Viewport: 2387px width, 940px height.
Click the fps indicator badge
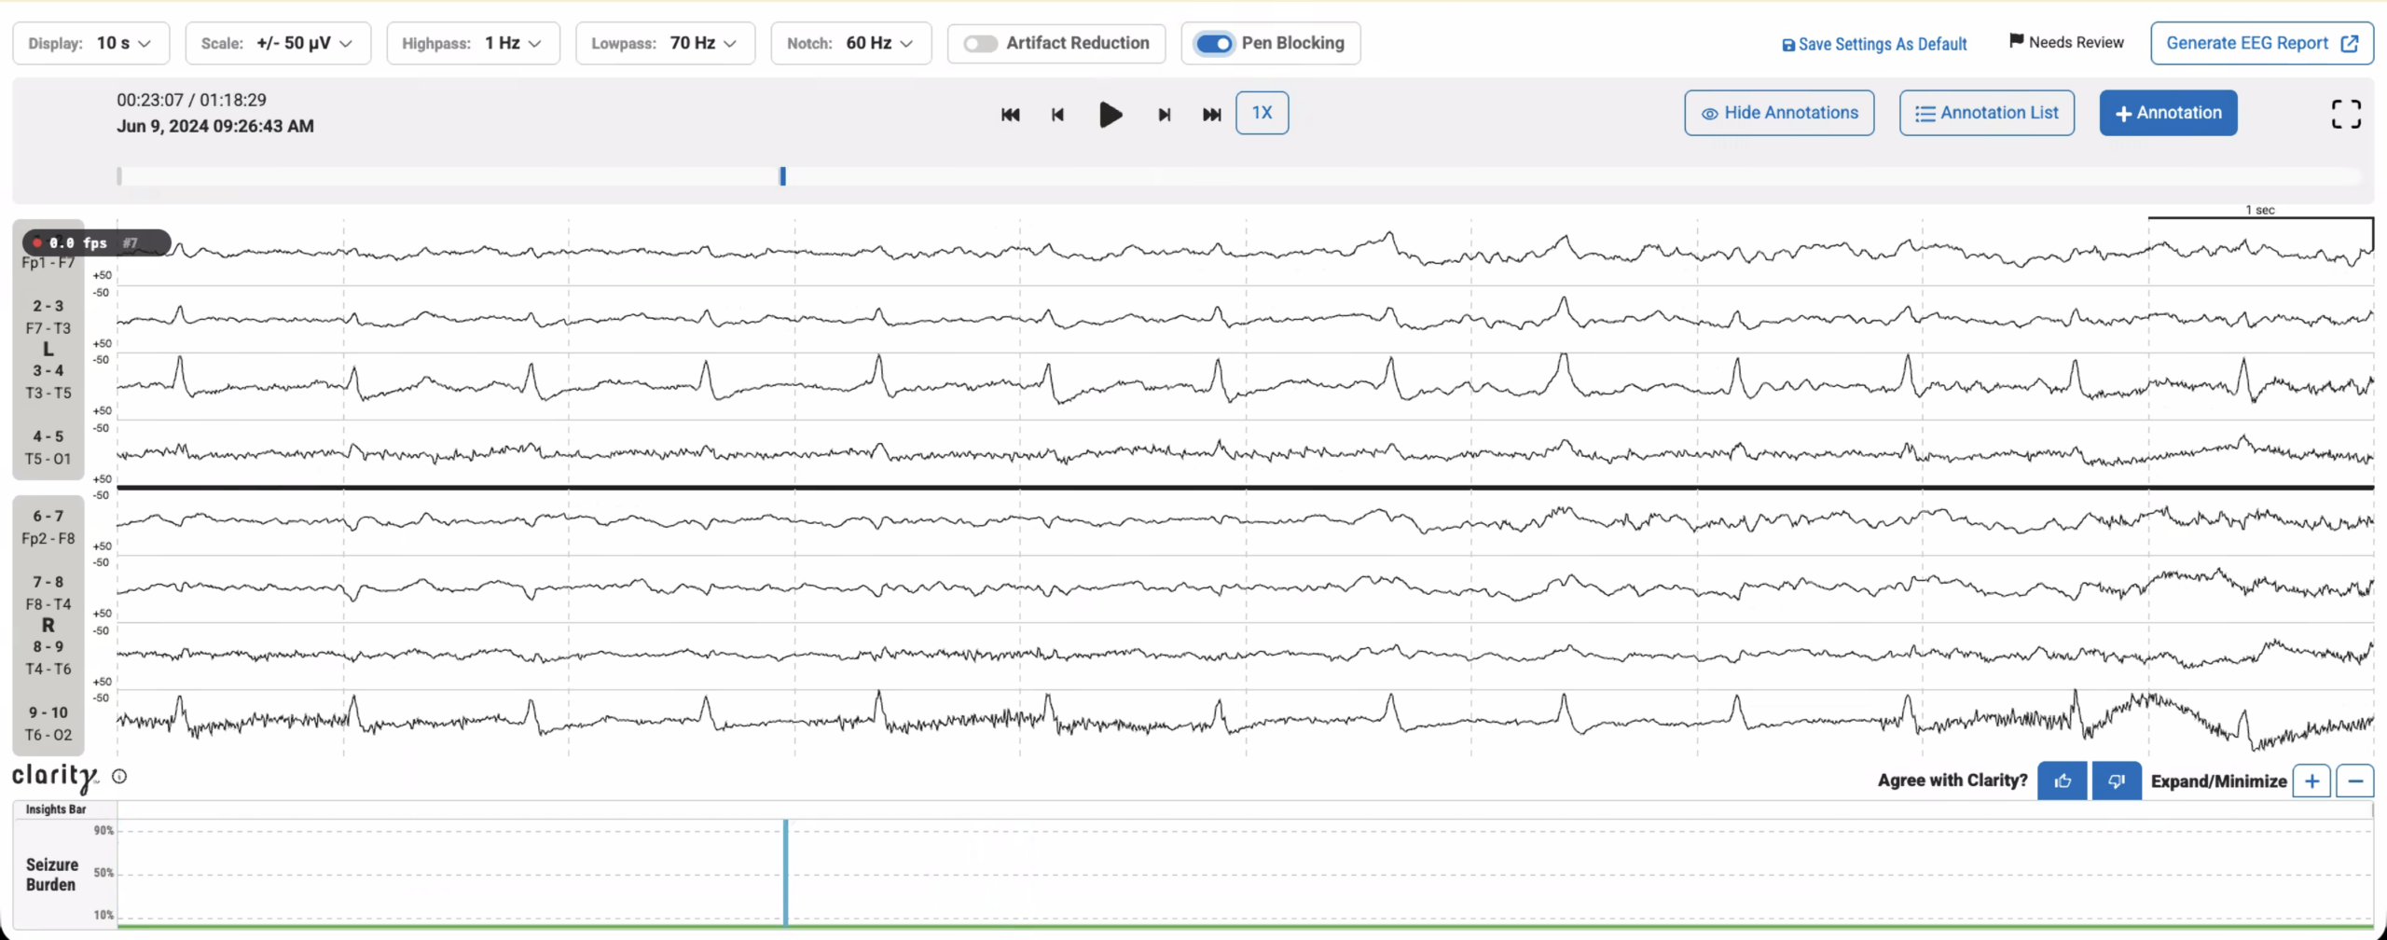(x=97, y=242)
